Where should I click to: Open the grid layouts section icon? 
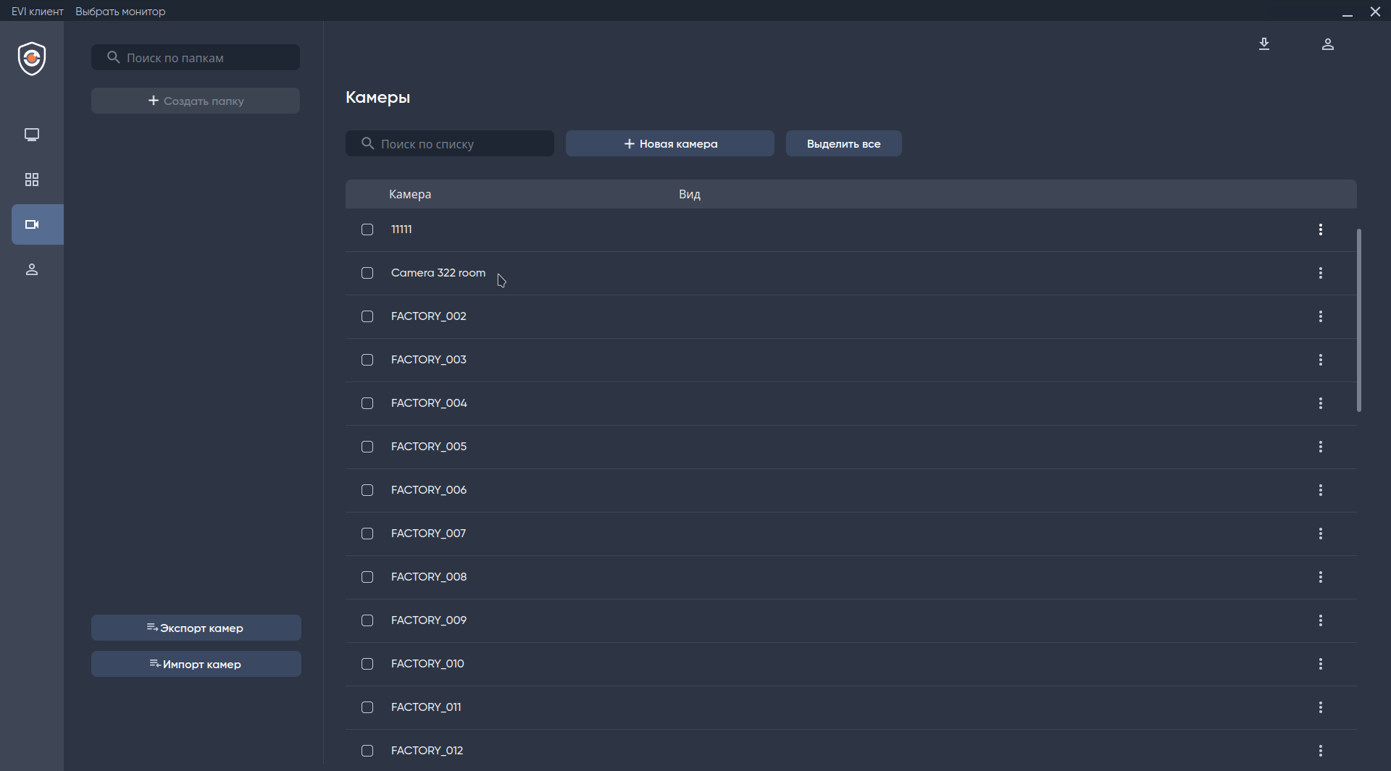pyautogui.click(x=32, y=180)
